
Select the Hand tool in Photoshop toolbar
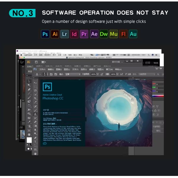35,153
